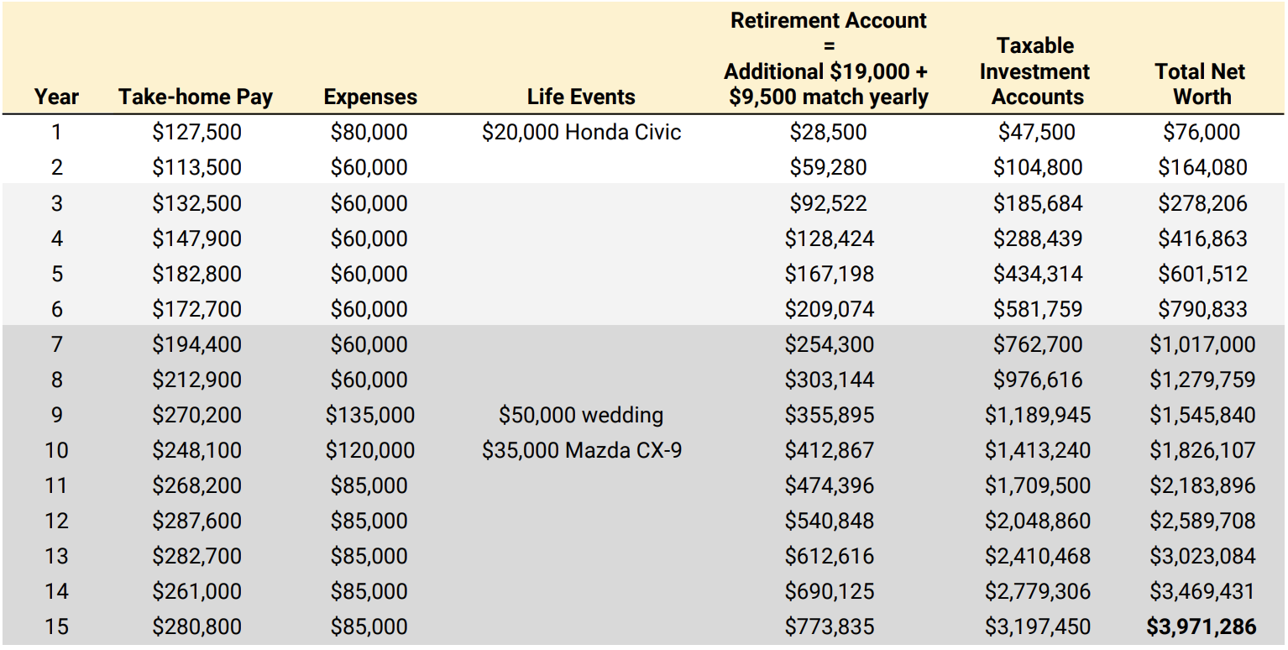Select the Expenses column header
The width and height of the screenshot is (1288, 650).
pos(370,97)
